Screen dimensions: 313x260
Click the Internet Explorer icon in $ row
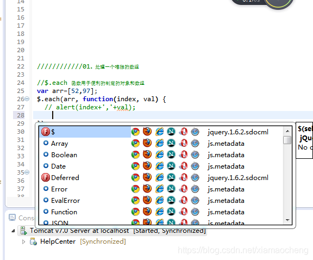[x=160, y=132]
